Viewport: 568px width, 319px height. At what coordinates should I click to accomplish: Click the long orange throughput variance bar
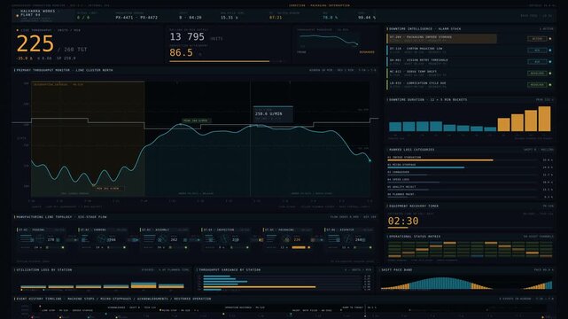tap(260, 287)
